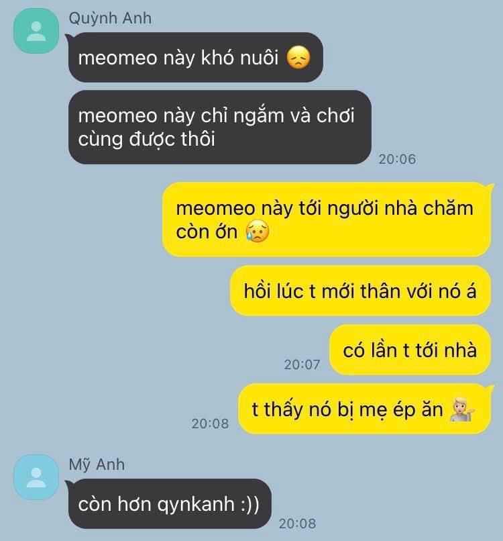Image resolution: width=503 pixels, height=541 pixels.
Task: Select bubble 'hồi lúc t mới thân với nó á'
Action: pyautogui.click(x=360, y=291)
